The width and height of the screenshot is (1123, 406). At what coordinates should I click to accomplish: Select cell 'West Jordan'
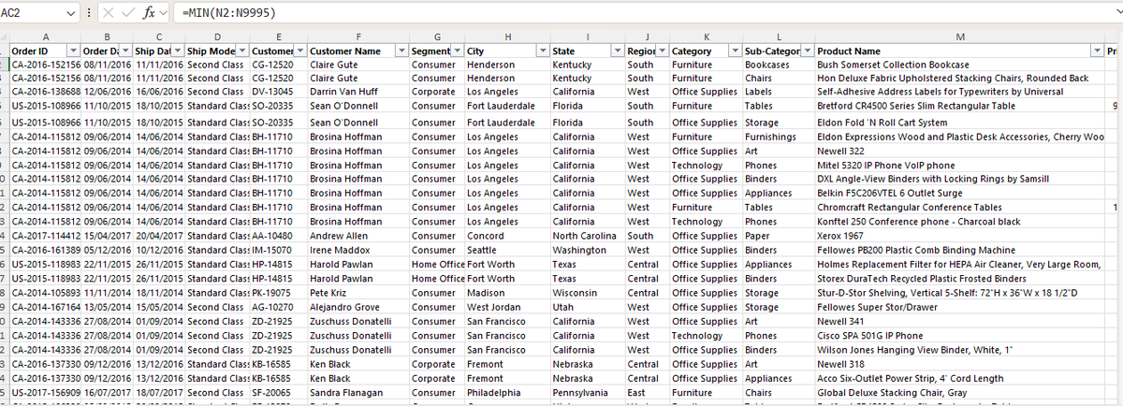point(508,307)
